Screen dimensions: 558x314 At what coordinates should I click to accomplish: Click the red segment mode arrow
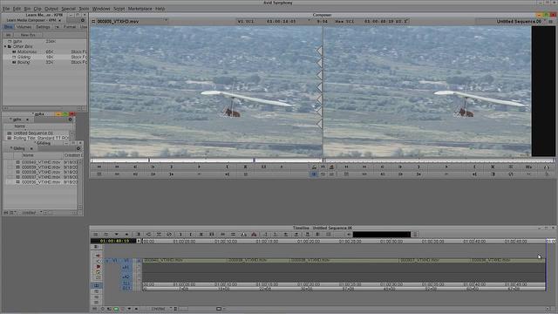(98, 256)
